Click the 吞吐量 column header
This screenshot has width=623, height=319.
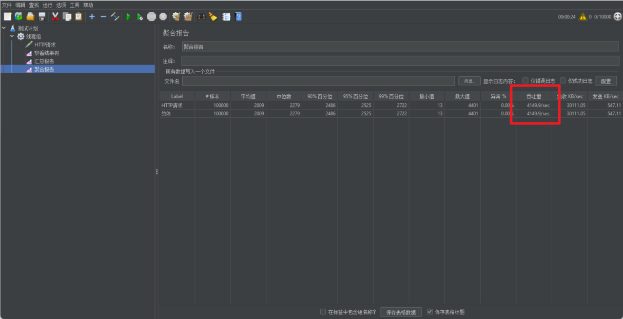tap(534, 96)
